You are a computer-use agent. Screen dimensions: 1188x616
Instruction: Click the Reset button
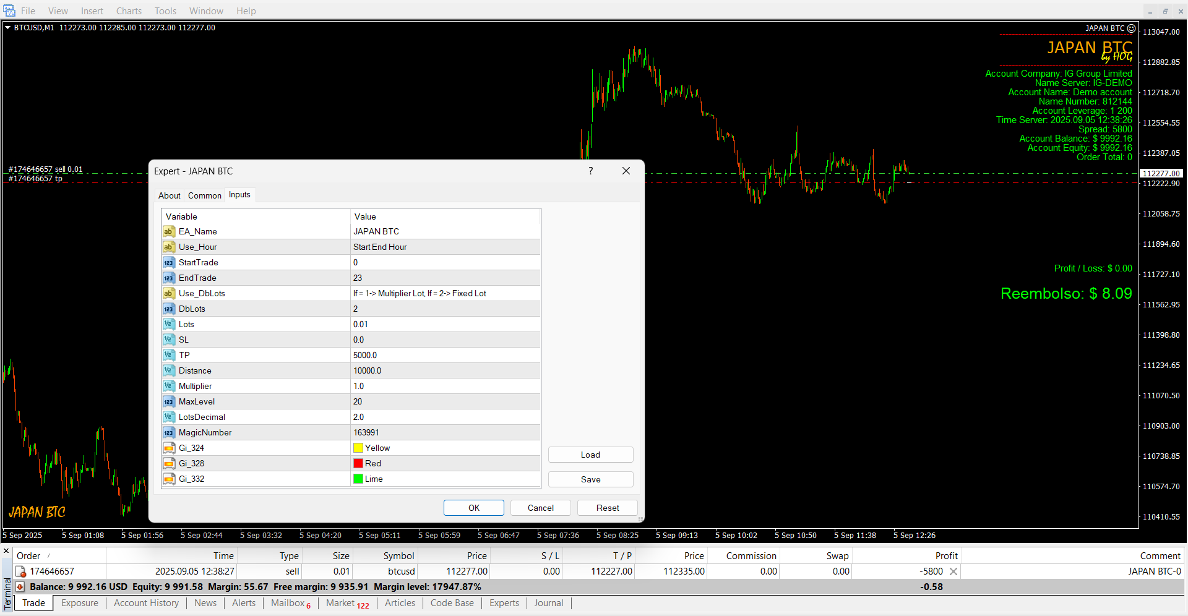[x=607, y=508]
